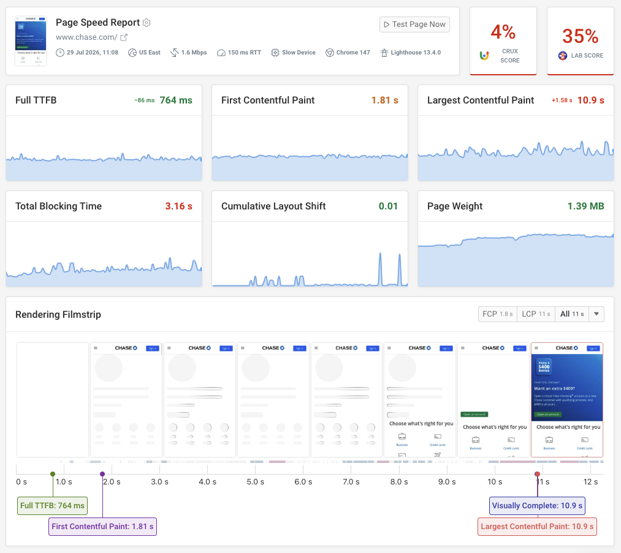This screenshot has height=553, width=621.
Task: Open the Cumulative Layout Shift metric card
Action: 310,239
